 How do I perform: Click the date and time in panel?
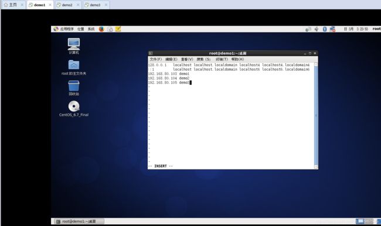click(x=355, y=29)
